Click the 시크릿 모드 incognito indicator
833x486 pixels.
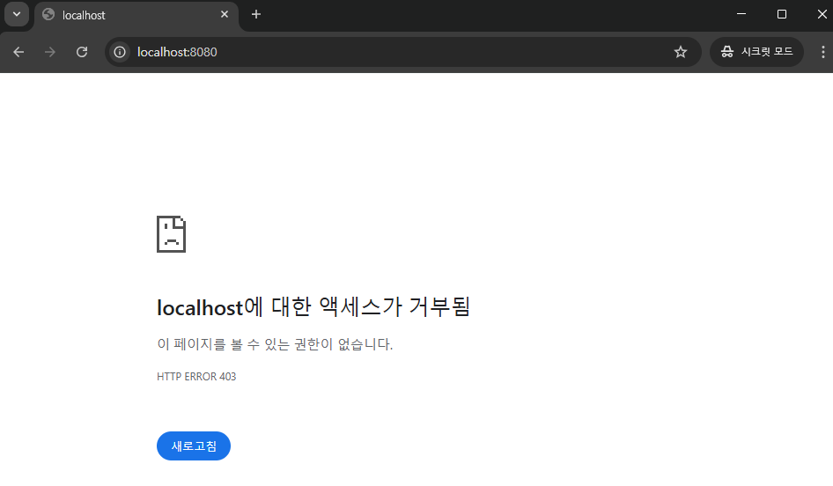click(x=756, y=52)
